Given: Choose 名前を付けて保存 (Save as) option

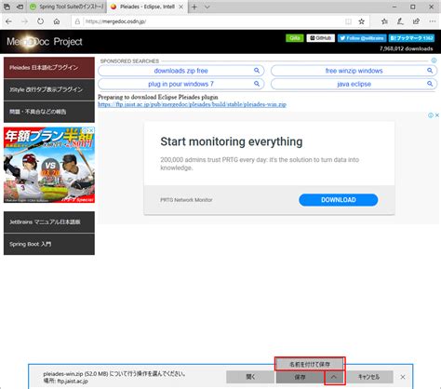Looking at the screenshot, I should (310, 364).
